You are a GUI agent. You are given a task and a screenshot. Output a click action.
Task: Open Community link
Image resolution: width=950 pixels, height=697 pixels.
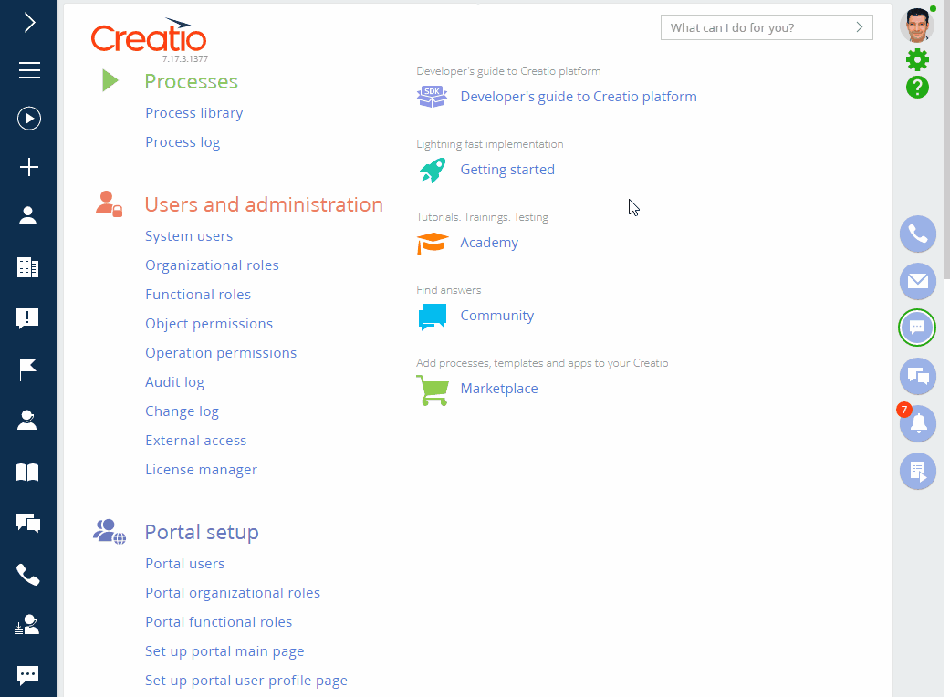pos(497,316)
